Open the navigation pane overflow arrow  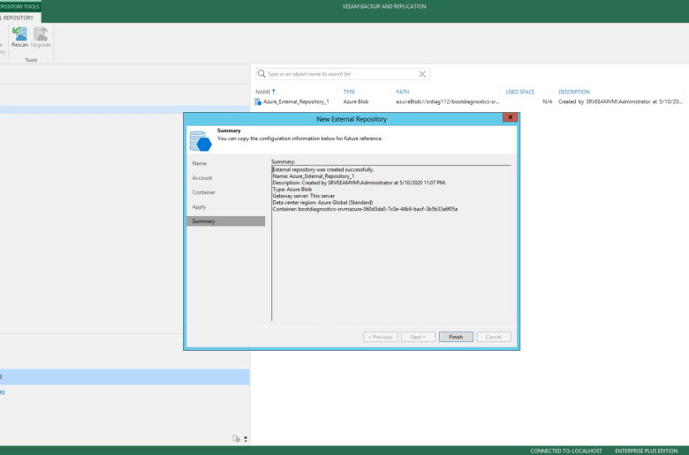click(246, 439)
